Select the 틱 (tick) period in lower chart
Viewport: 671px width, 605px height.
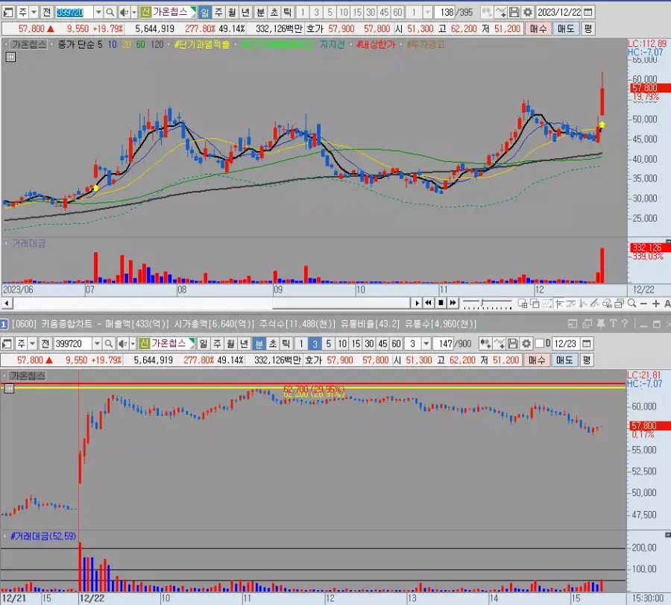click(x=286, y=343)
